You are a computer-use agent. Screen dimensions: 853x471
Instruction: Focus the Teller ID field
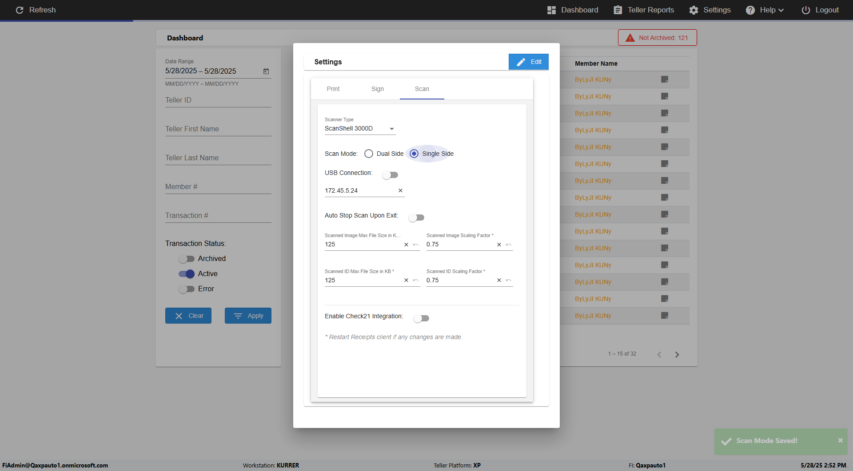tap(218, 100)
